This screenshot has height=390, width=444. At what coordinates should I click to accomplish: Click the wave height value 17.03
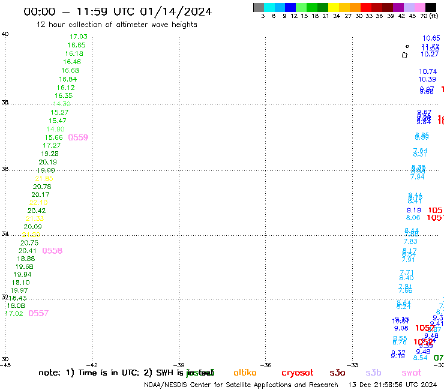(x=79, y=37)
